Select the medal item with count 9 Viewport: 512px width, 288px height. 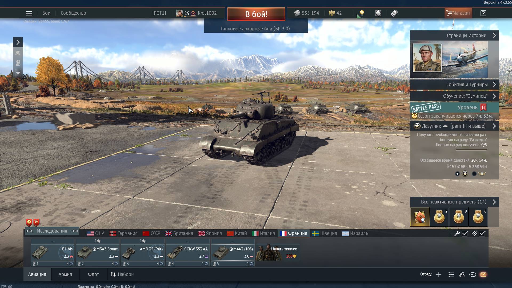pyautogui.click(x=459, y=217)
